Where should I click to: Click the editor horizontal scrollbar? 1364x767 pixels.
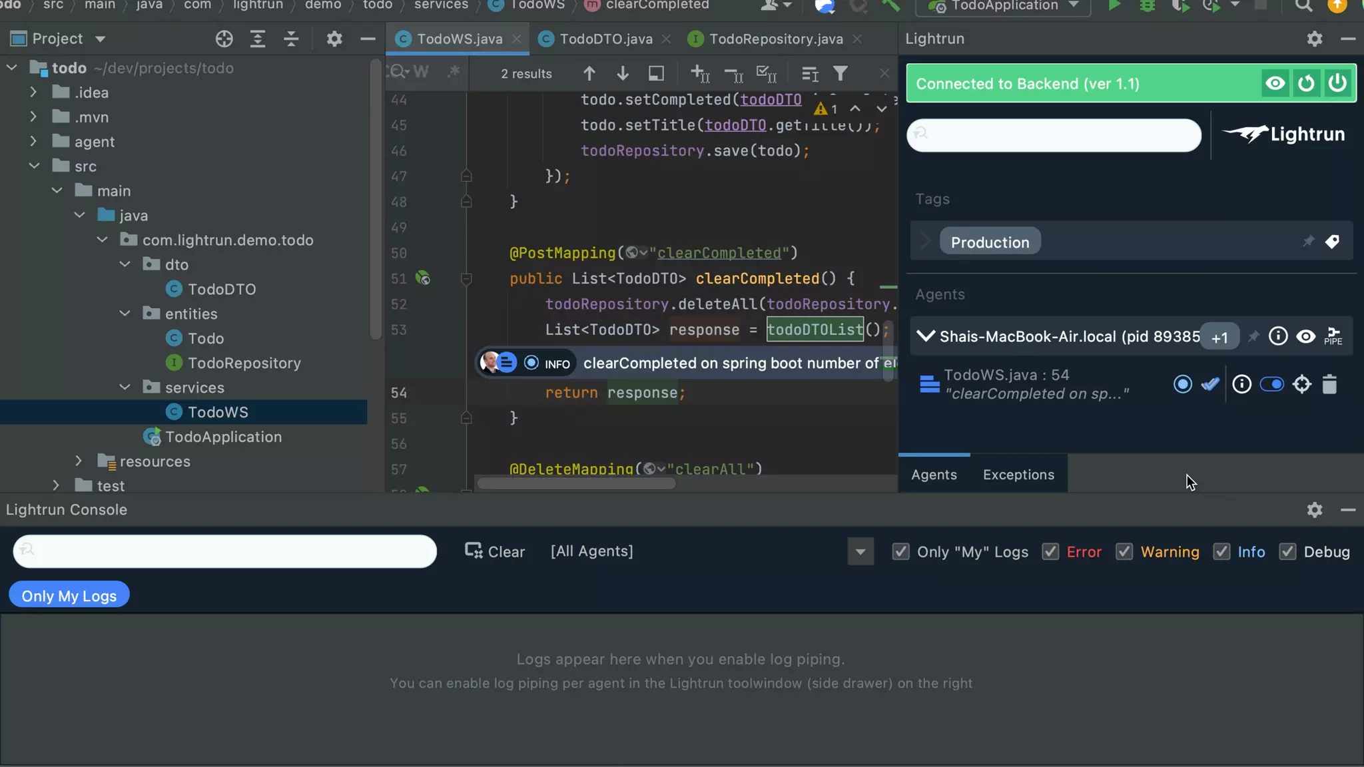pyautogui.click(x=576, y=483)
